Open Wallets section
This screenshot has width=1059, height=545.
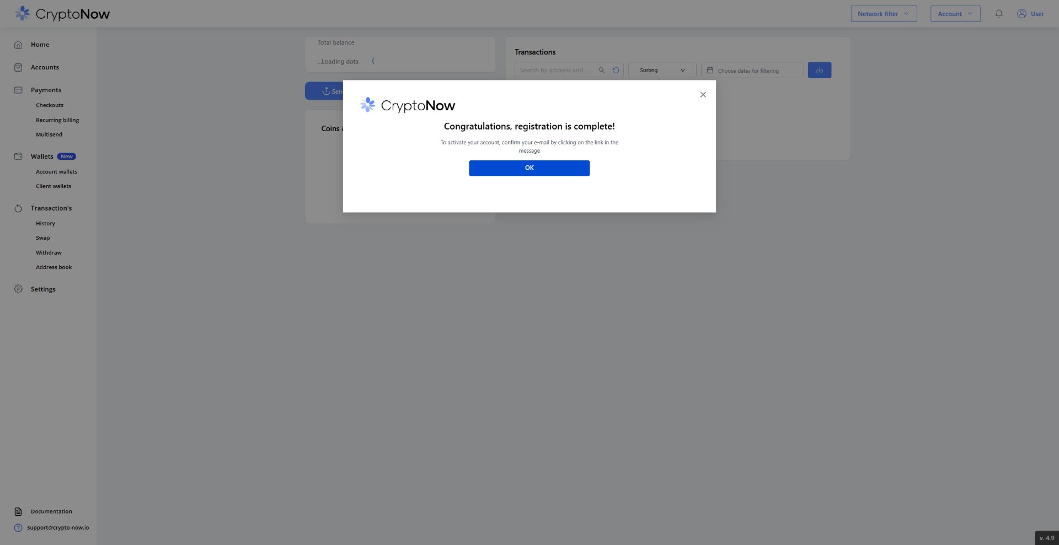42,157
